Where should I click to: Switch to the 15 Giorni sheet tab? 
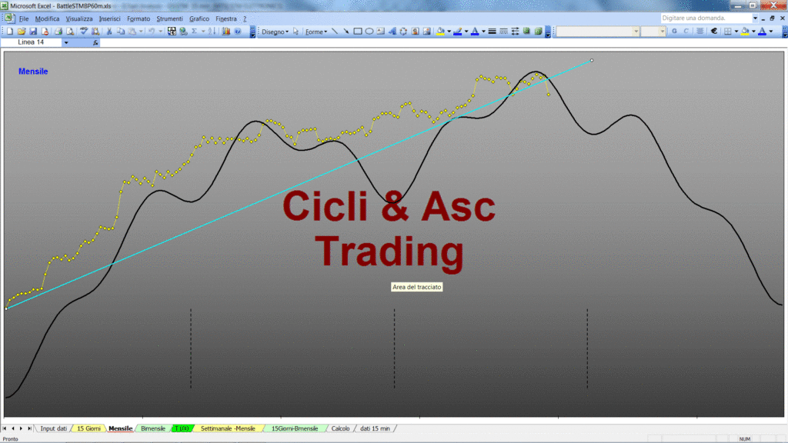[88, 428]
